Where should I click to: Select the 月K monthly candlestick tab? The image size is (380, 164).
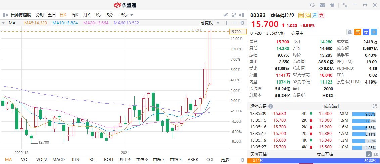click(x=87, y=15)
